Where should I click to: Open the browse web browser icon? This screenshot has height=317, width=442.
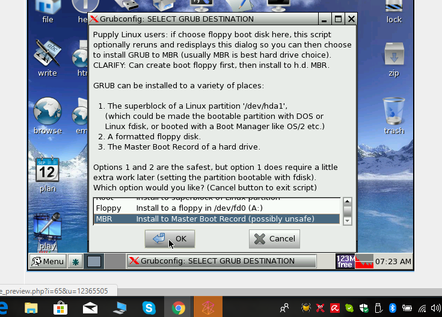tap(48, 116)
